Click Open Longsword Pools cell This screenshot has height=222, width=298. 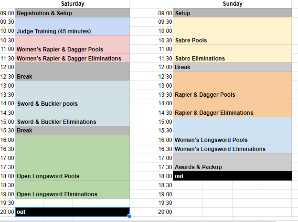[x=73, y=158]
